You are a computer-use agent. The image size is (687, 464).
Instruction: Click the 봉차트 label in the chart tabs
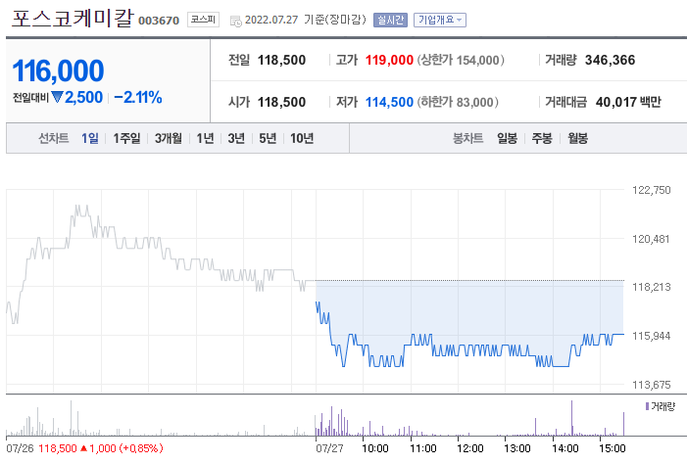pos(467,138)
